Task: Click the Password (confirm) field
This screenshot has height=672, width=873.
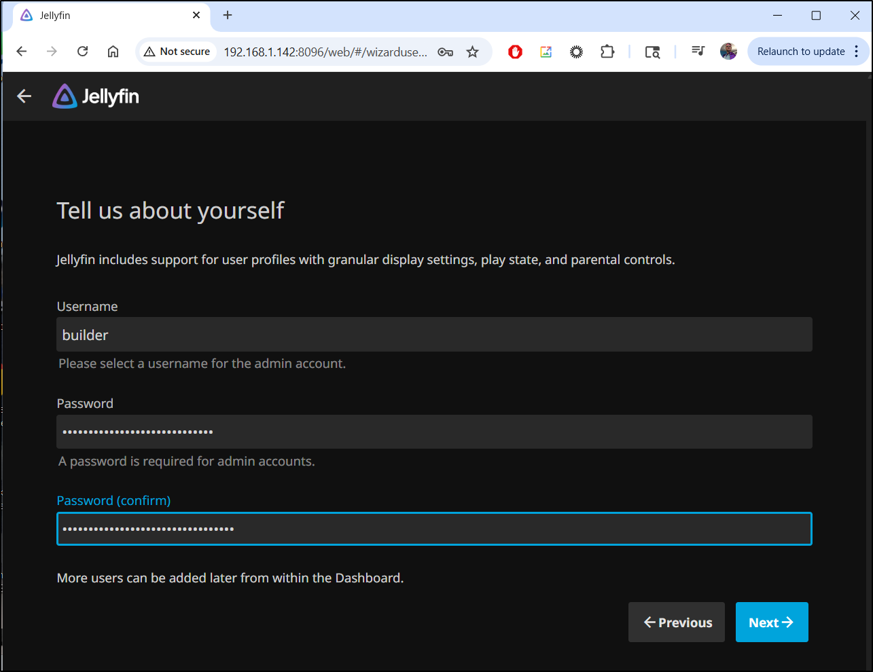Action: click(x=434, y=529)
